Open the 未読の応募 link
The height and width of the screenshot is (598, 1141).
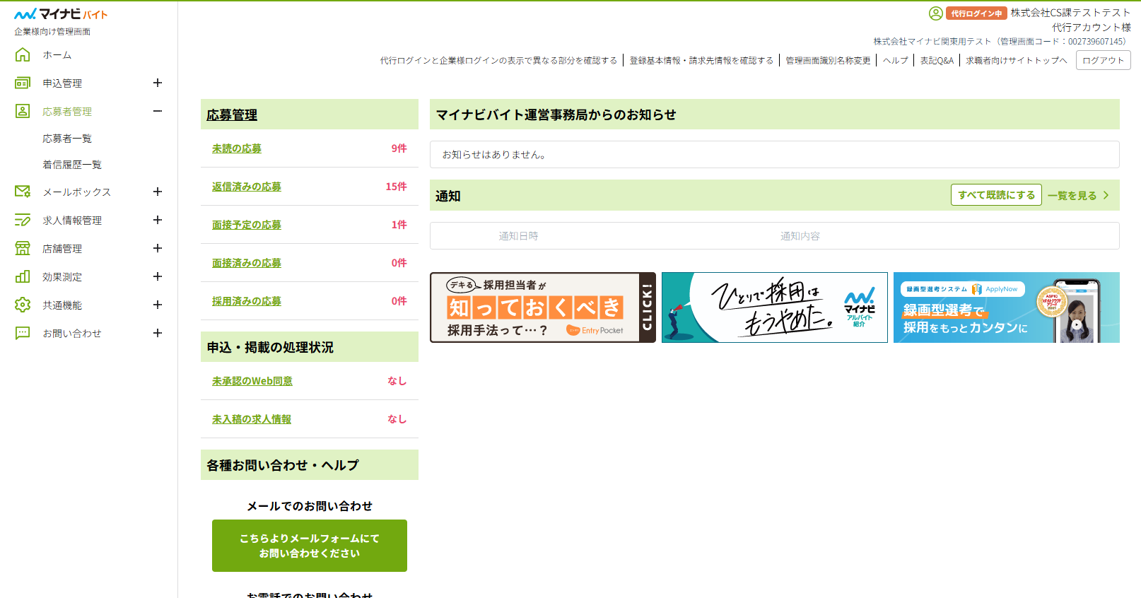(x=237, y=148)
